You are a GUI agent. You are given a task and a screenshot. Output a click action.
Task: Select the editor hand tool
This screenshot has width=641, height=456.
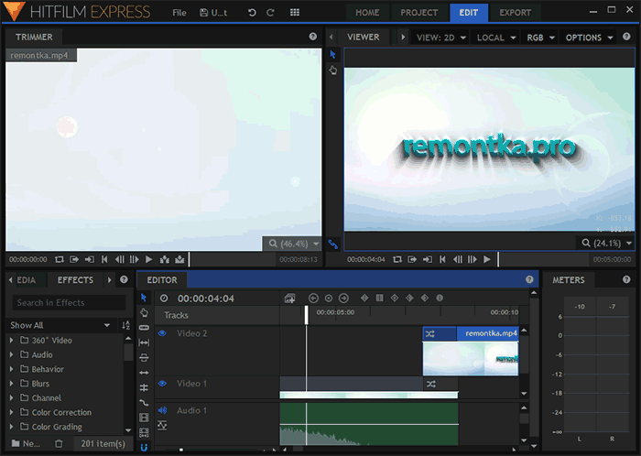tap(144, 312)
